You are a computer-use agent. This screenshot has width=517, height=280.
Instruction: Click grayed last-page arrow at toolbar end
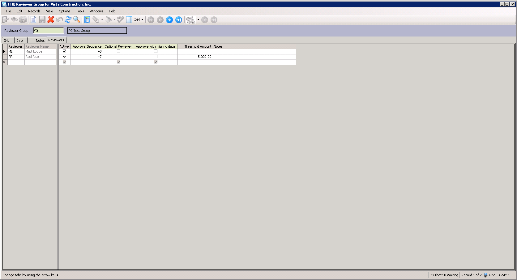point(214,20)
